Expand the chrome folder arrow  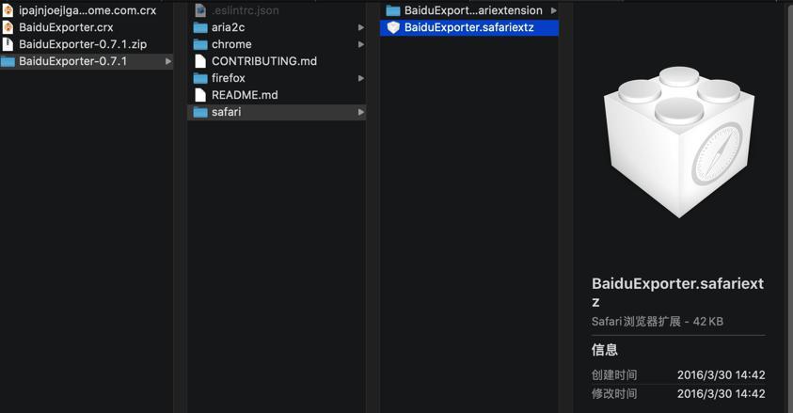(x=361, y=44)
